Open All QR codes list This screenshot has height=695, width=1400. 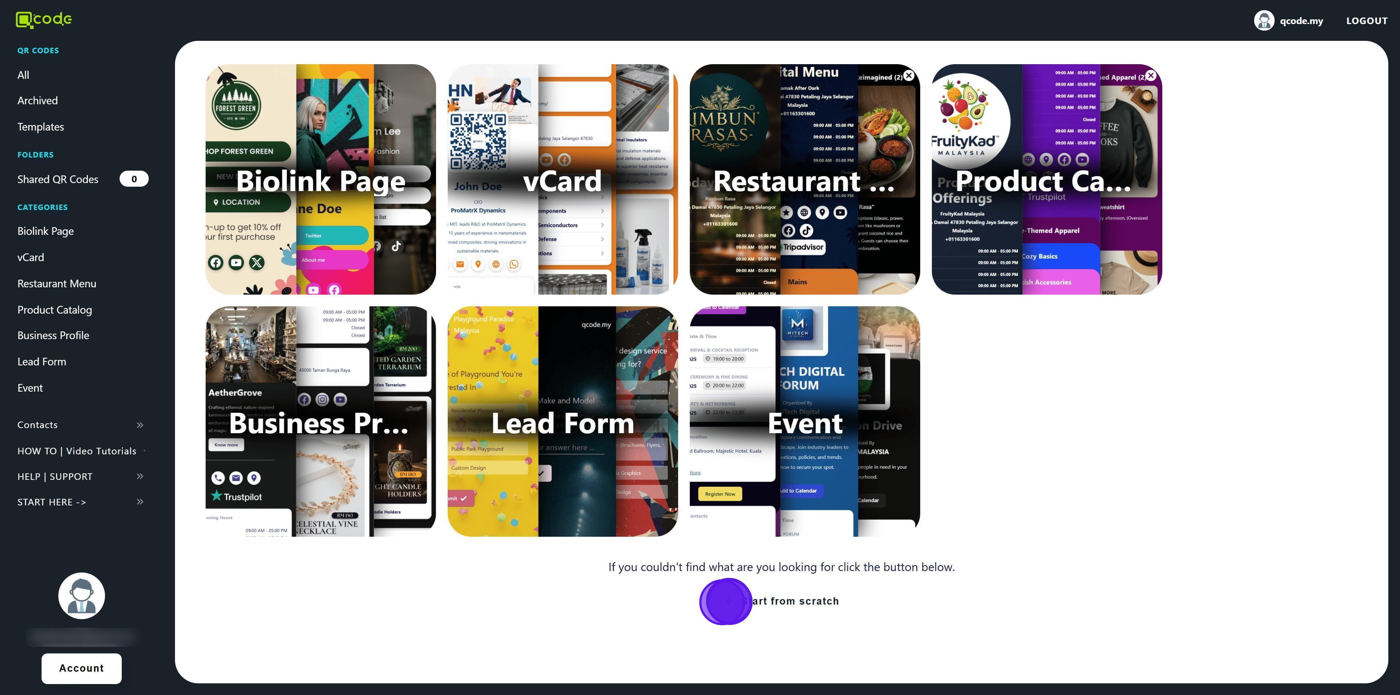click(x=23, y=75)
